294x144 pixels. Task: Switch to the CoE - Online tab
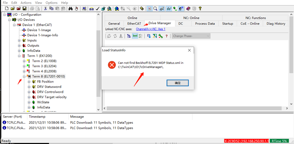(x=250, y=23)
